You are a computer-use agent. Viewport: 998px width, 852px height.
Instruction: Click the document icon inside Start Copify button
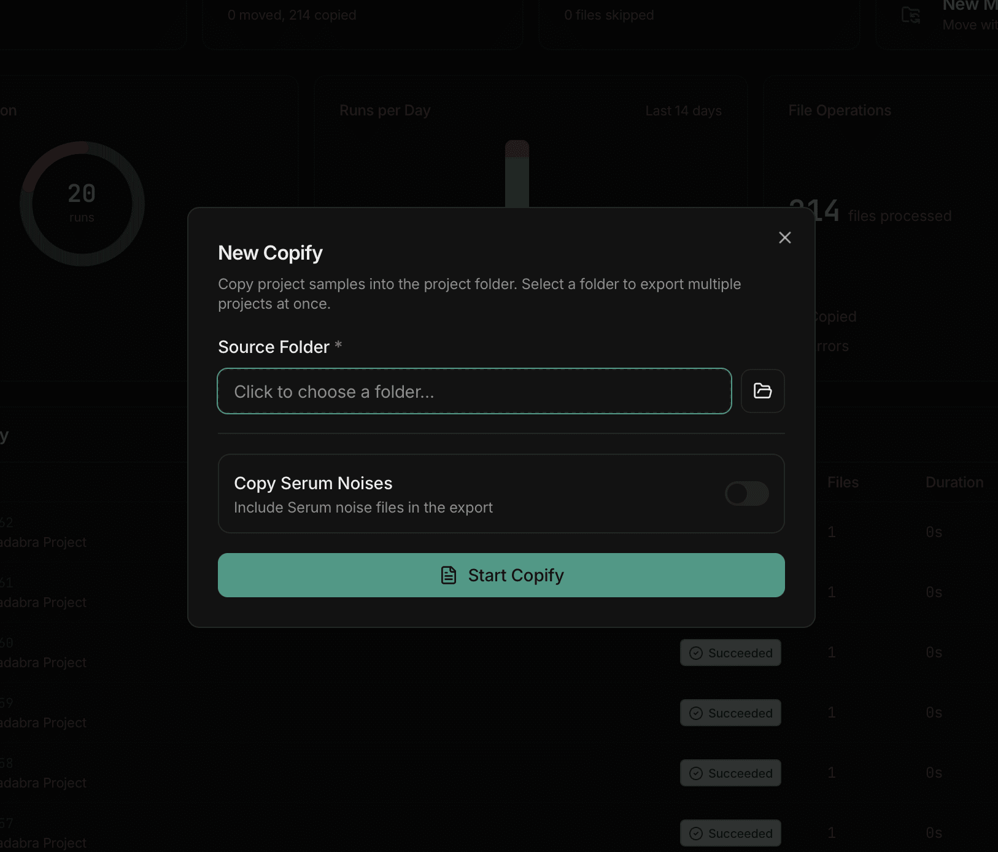coord(449,575)
